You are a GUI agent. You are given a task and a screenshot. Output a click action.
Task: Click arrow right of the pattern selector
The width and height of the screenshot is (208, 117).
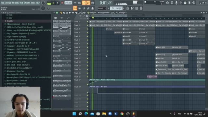pos(124,8)
